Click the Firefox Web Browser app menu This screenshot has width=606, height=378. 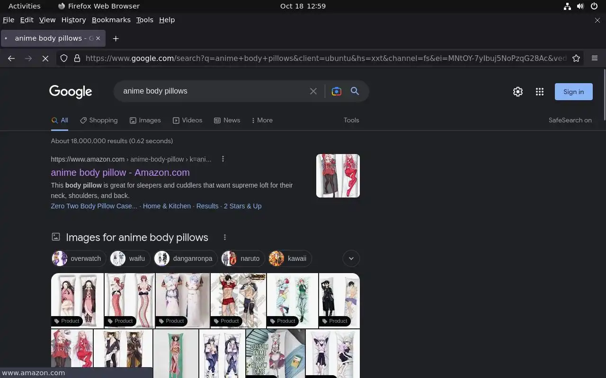tap(98, 6)
